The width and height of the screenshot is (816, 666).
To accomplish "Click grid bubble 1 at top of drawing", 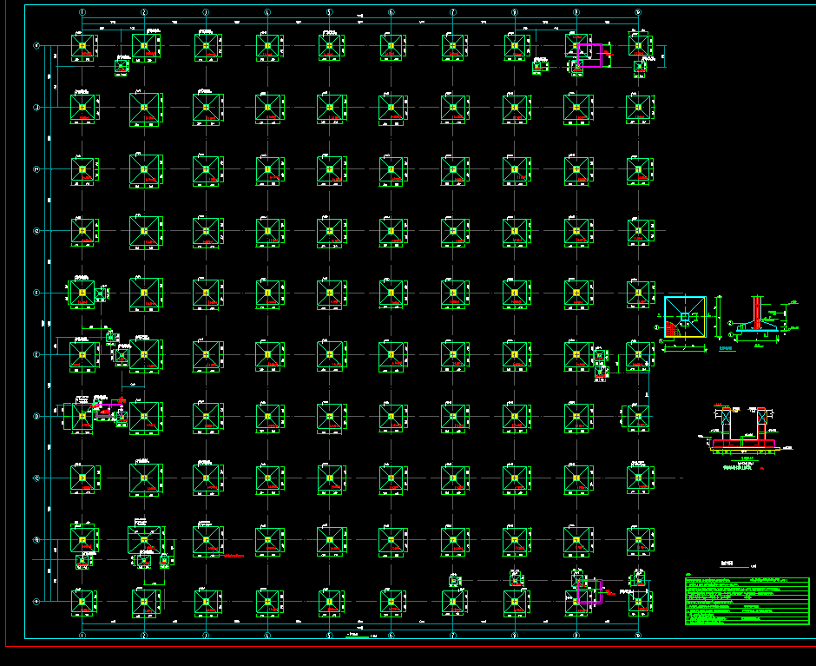I will [x=82, y=12].
